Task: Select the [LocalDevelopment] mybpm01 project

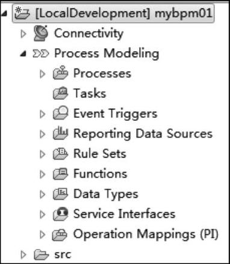Action: click(113, 13)
